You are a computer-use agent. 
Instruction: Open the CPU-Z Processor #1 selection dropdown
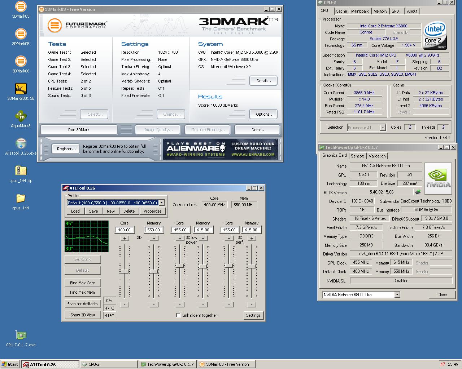click(383, 128)
